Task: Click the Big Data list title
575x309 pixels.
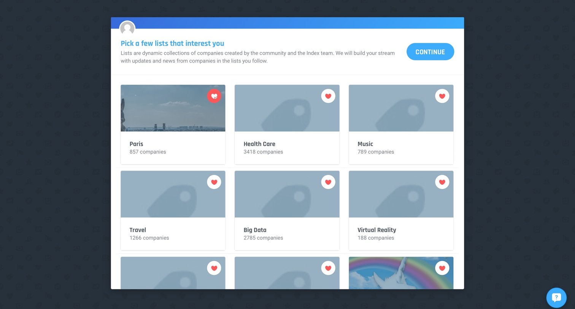Action: coord(255,230)
